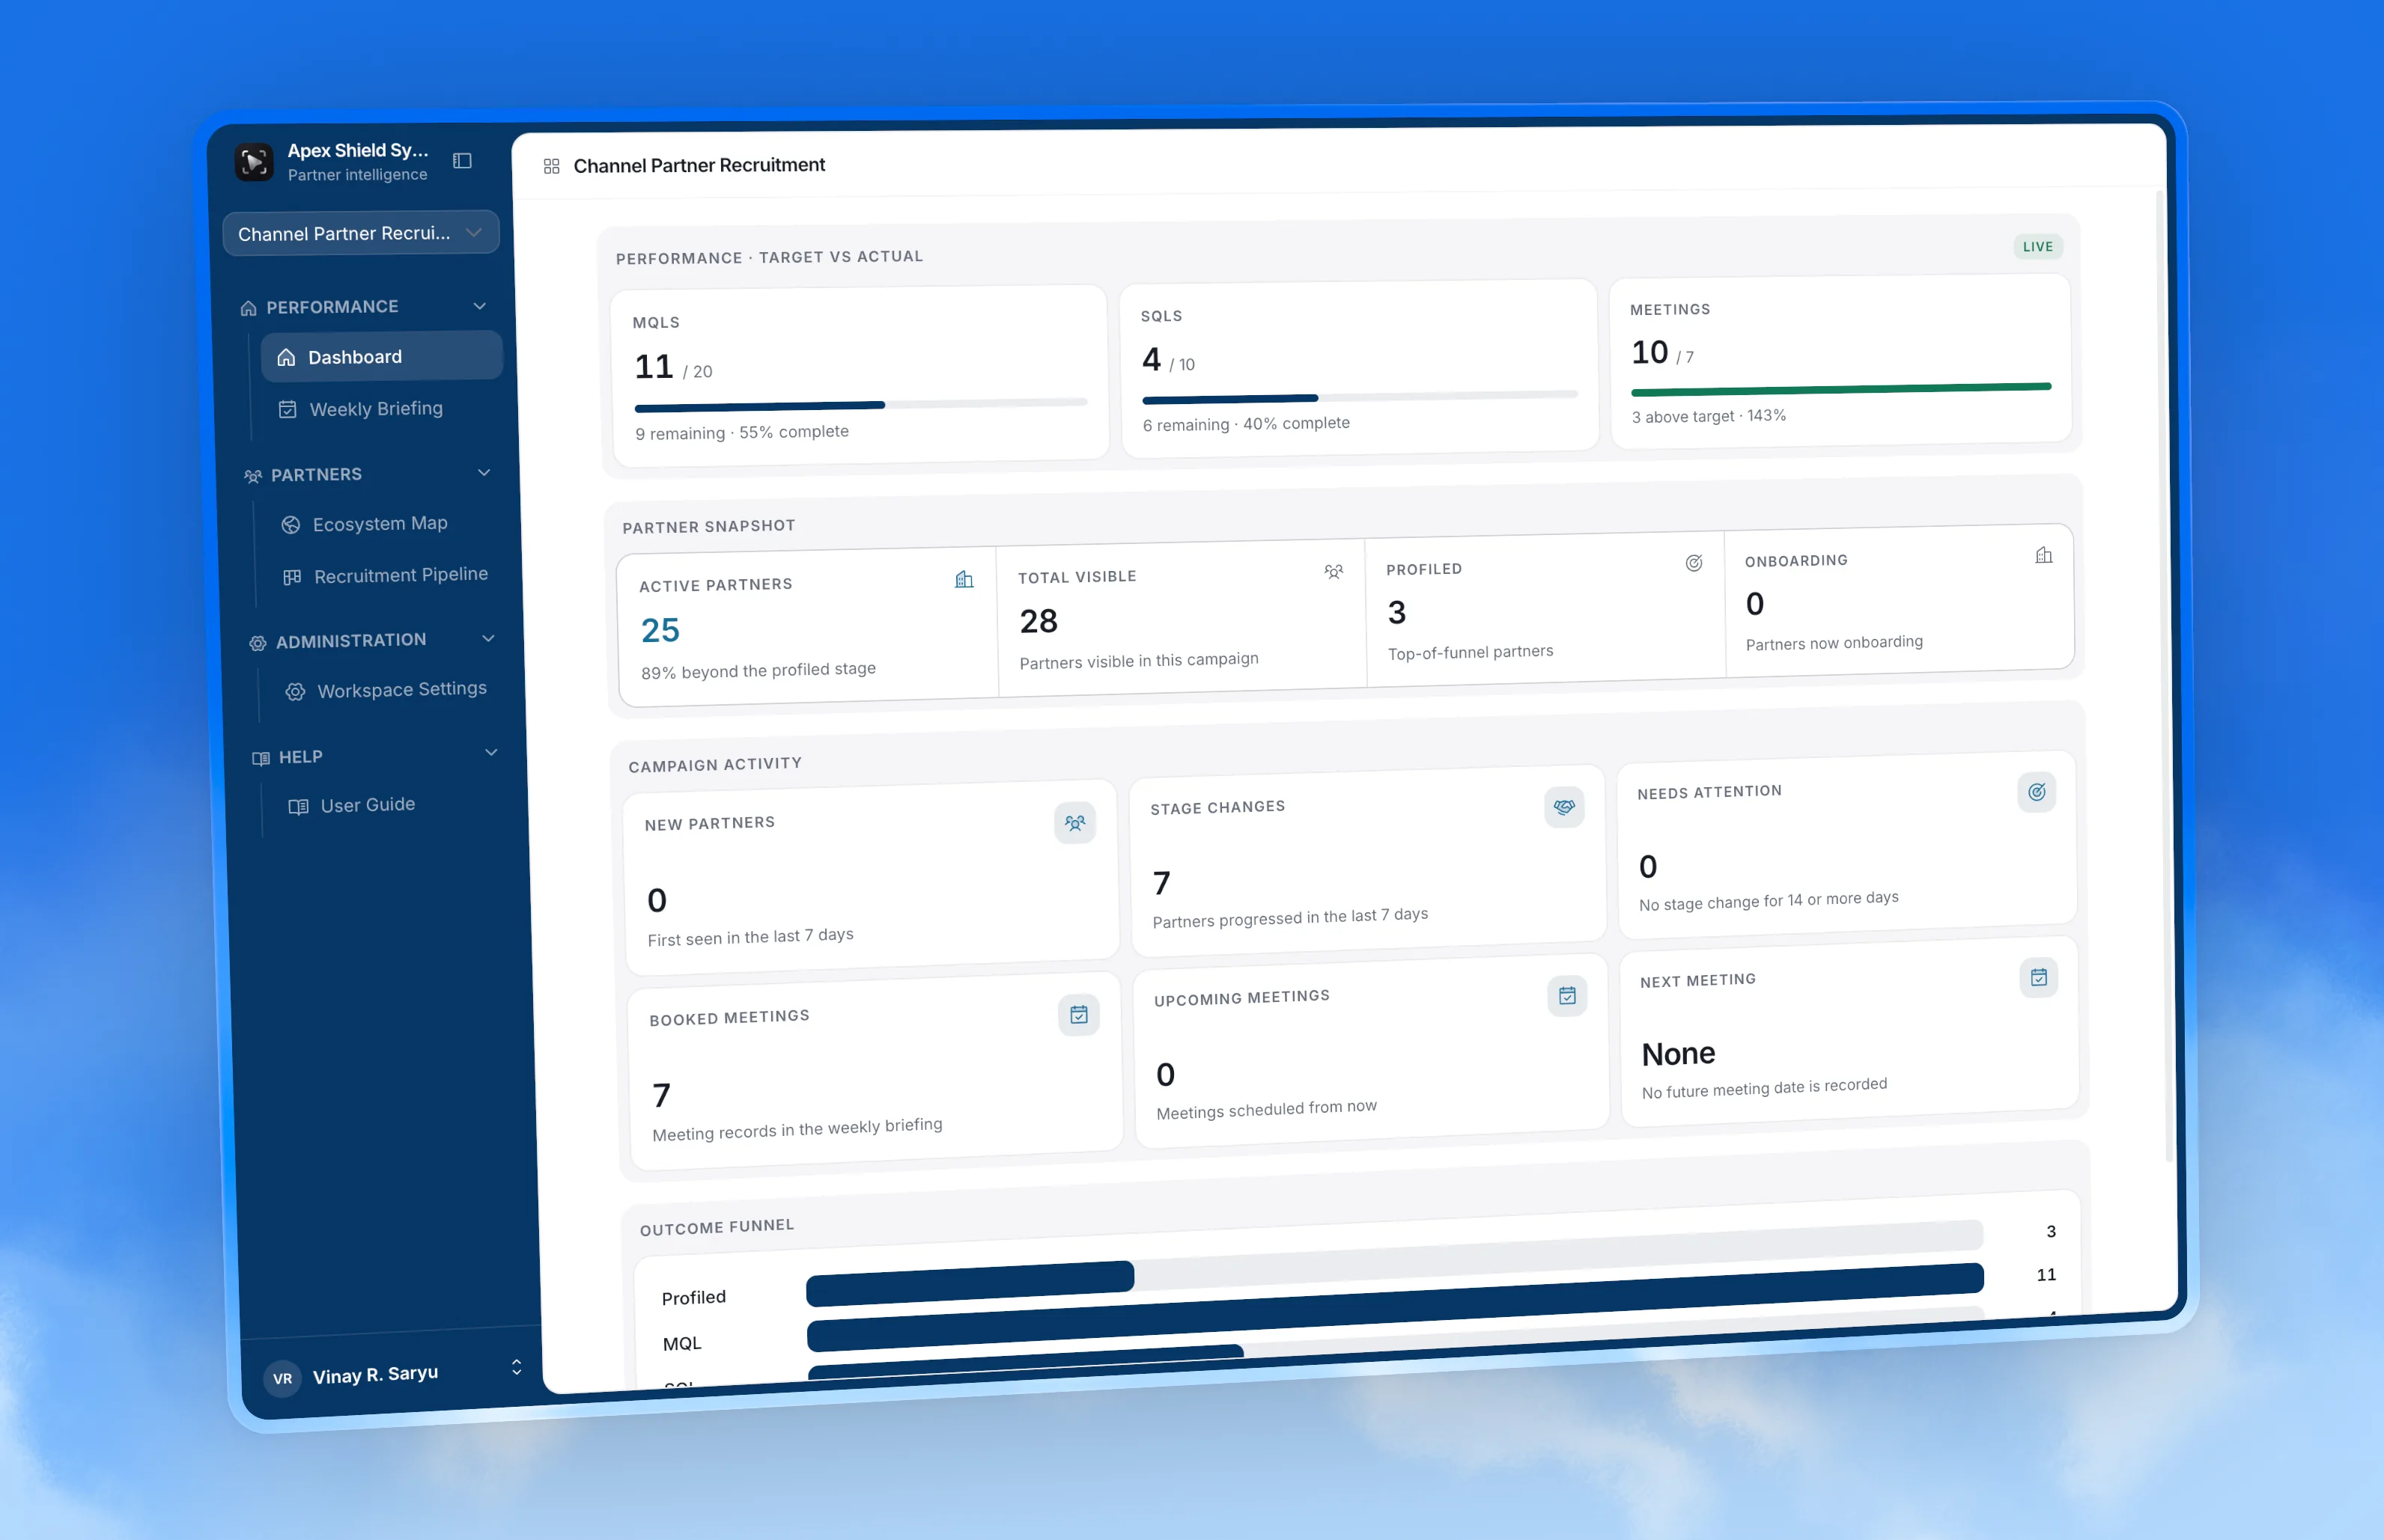
Task: Click '9 remaining · 55% complete' text
Action: (741, 432)
